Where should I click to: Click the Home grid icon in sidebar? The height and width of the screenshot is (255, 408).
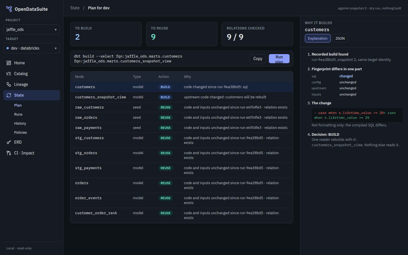9,63
